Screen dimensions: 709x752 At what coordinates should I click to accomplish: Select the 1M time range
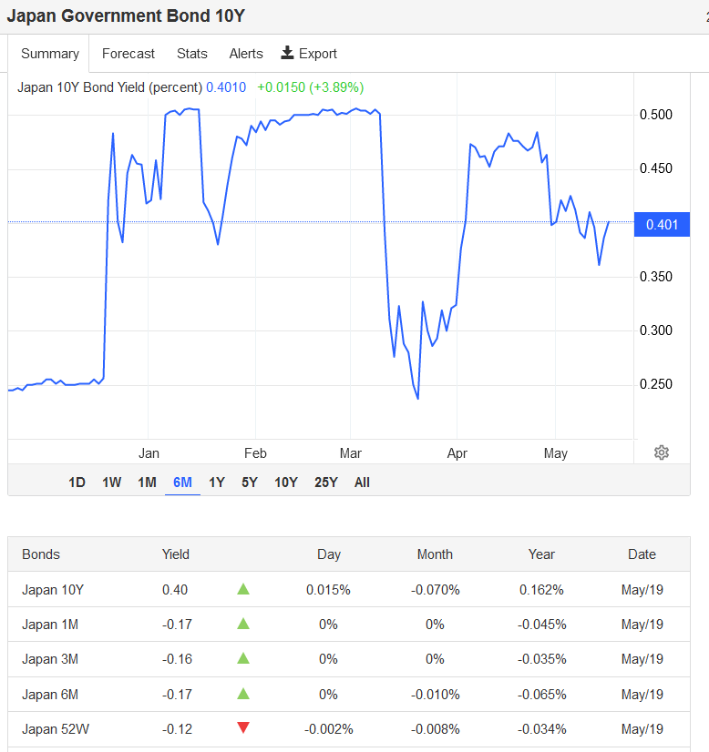147,482
